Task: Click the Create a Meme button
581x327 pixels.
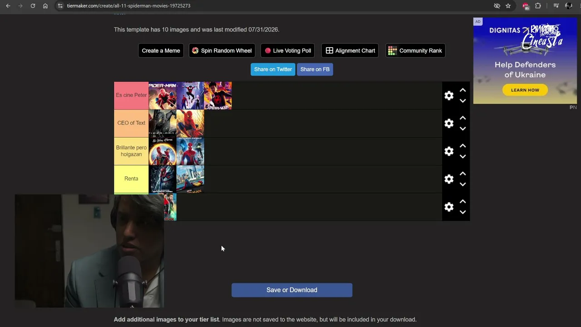Action: point(161,50)
